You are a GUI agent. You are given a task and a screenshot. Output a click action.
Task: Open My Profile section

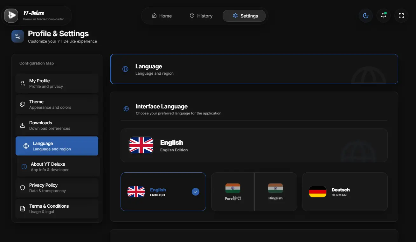point(57,84)
